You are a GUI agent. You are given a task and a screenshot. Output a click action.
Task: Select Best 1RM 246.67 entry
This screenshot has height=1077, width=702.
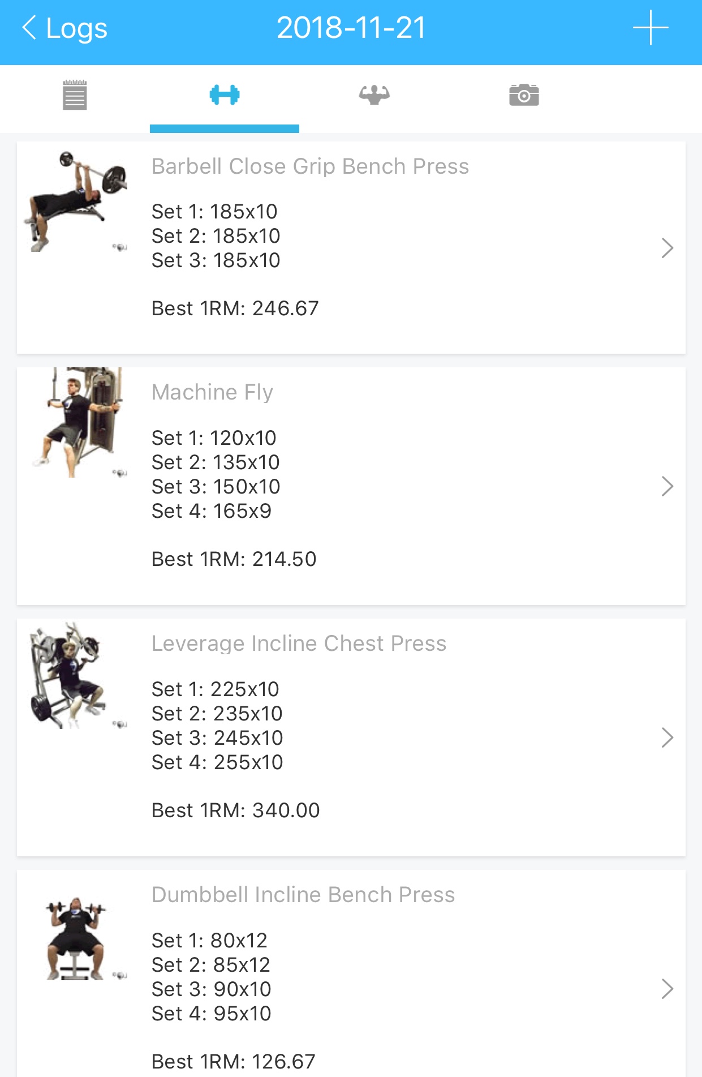click(235, 308)
